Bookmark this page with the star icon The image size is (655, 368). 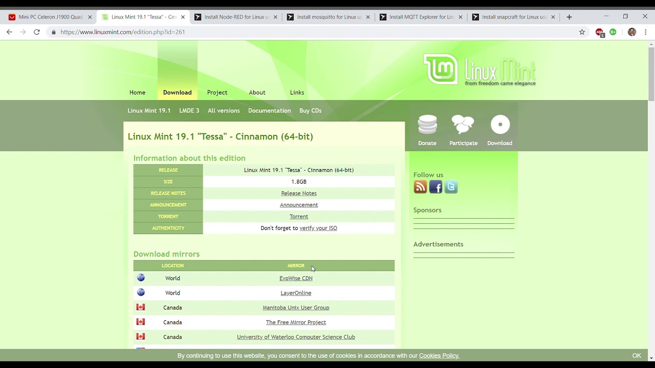click(x=582, y=32)
